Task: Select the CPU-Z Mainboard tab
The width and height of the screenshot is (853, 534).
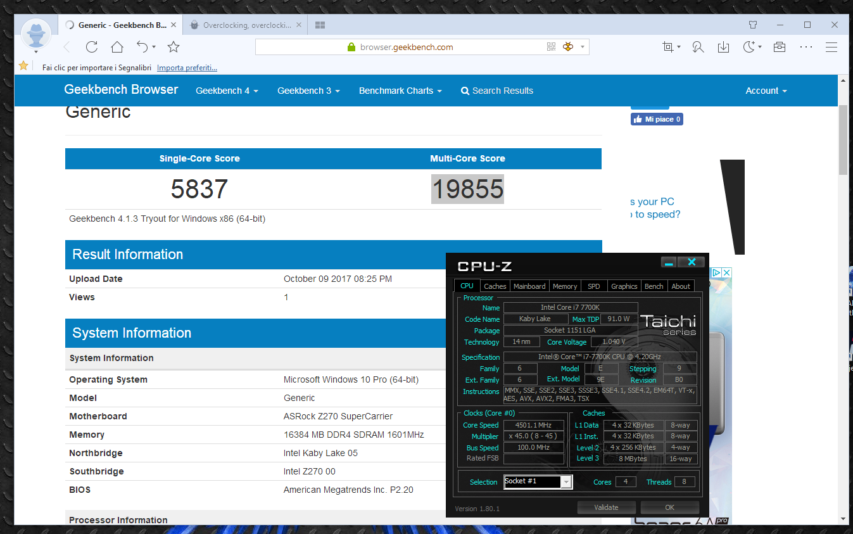Action: tap(529, 286)
